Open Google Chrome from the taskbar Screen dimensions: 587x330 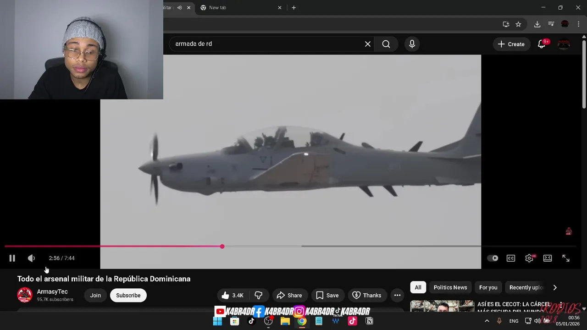pos(302,321)
